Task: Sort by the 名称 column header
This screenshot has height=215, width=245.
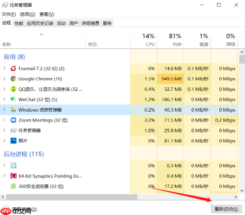Action: pyautogui.click(x=43, y=40)
